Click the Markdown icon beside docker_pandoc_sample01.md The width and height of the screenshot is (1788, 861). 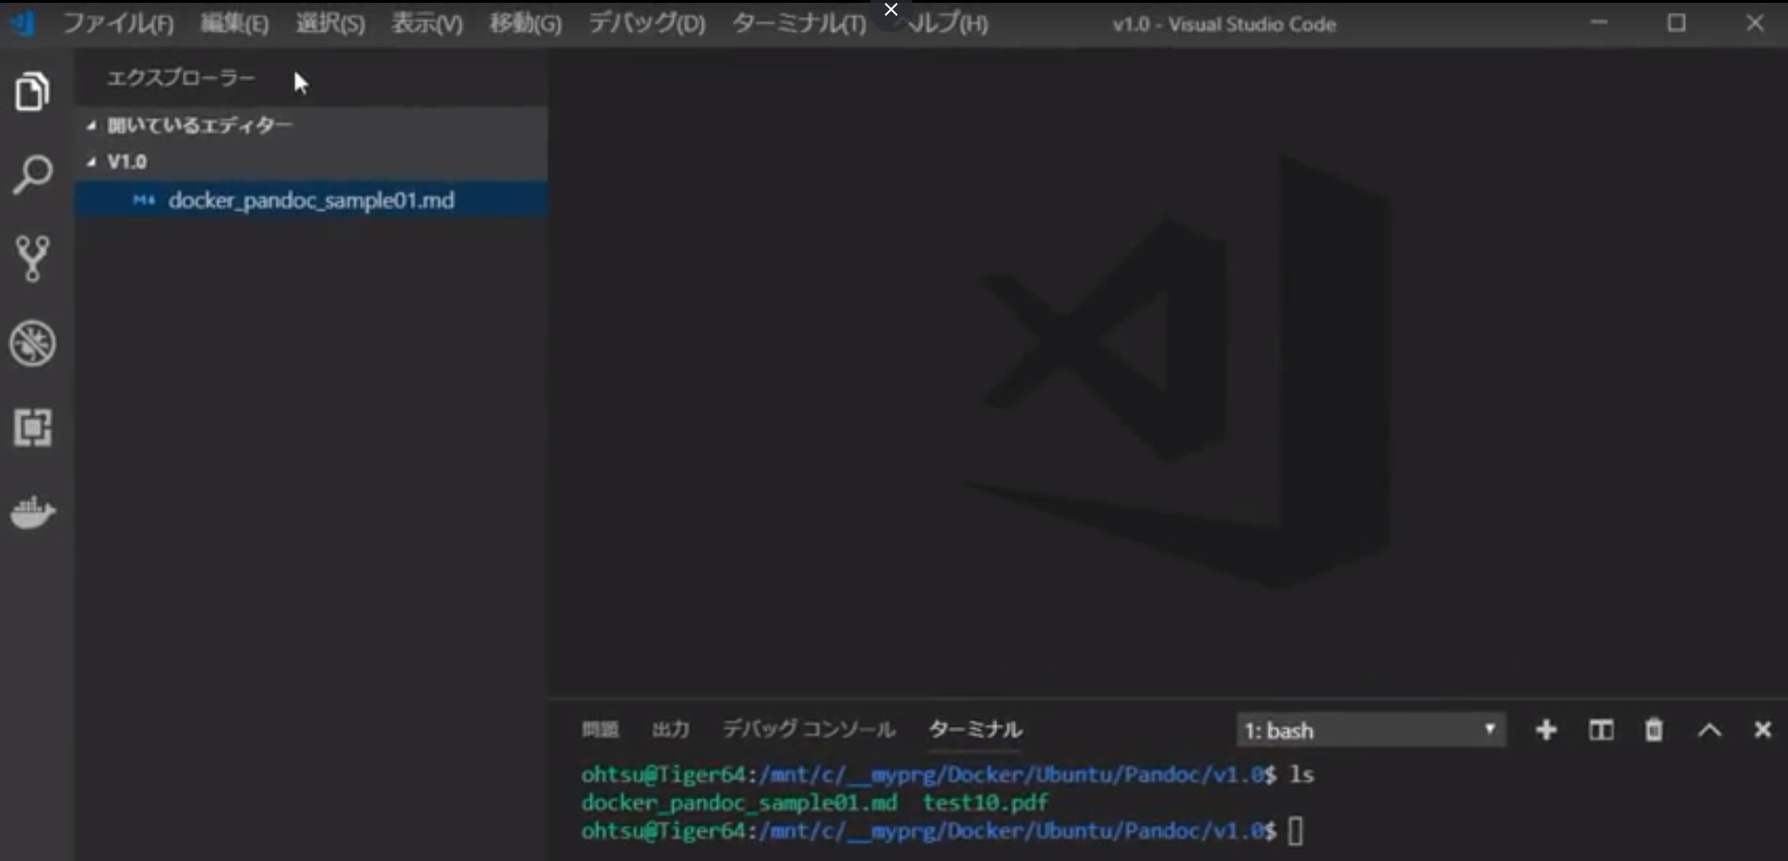tap(143, 200)
